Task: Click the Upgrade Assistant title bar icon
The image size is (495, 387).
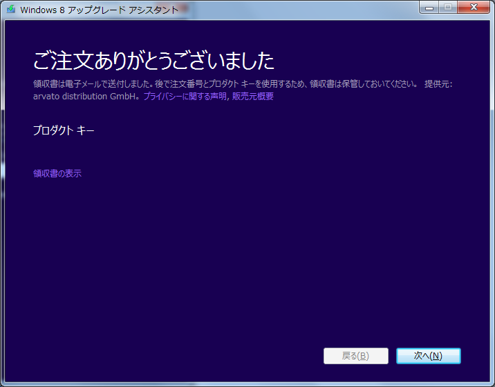Action: click(11, 9)
